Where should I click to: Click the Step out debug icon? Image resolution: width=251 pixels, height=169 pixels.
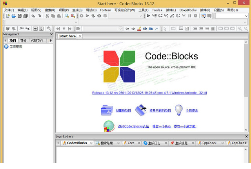[172, 16]
